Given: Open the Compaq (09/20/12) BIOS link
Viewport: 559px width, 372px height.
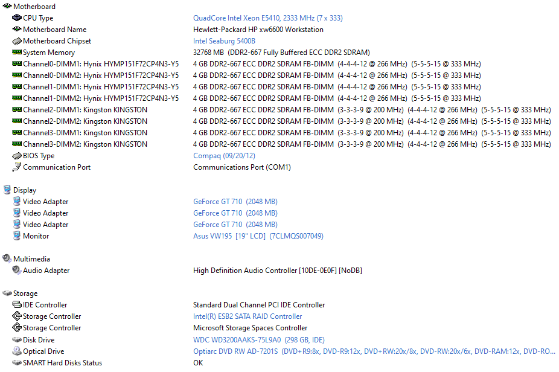Looking at the screenshot, I should click(224, 156).
